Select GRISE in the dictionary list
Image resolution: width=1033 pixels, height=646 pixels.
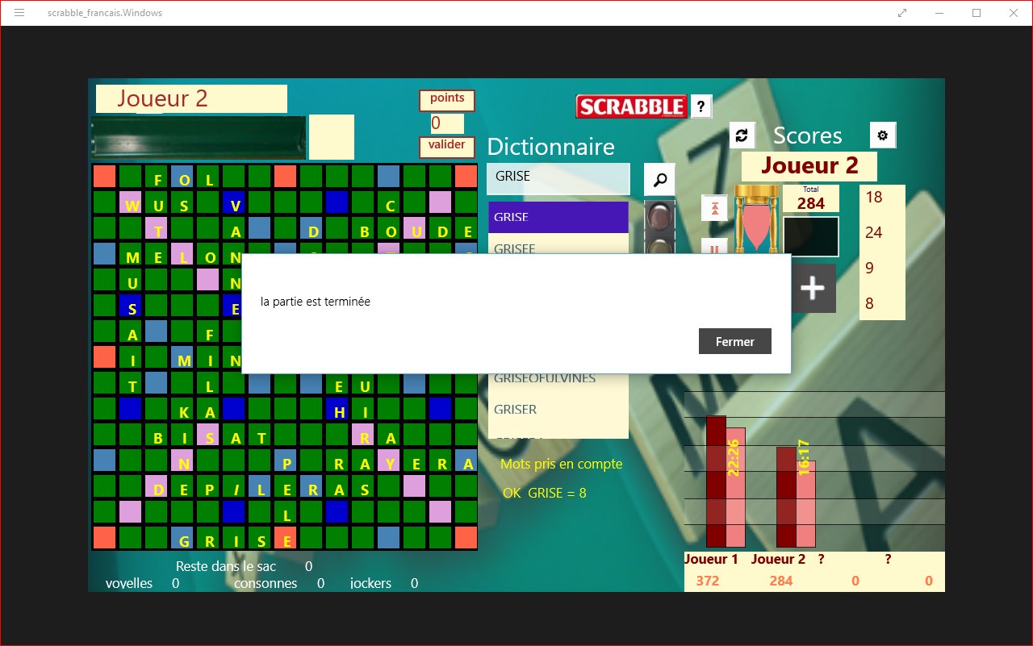(x=558, y=217)
